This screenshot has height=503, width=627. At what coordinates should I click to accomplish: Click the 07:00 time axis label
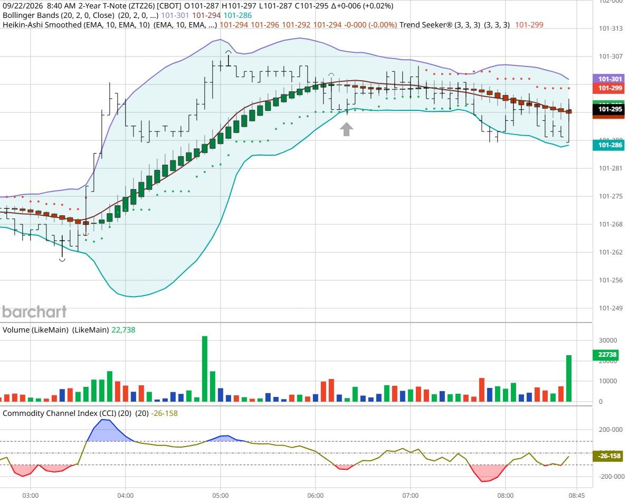[410, 496]
